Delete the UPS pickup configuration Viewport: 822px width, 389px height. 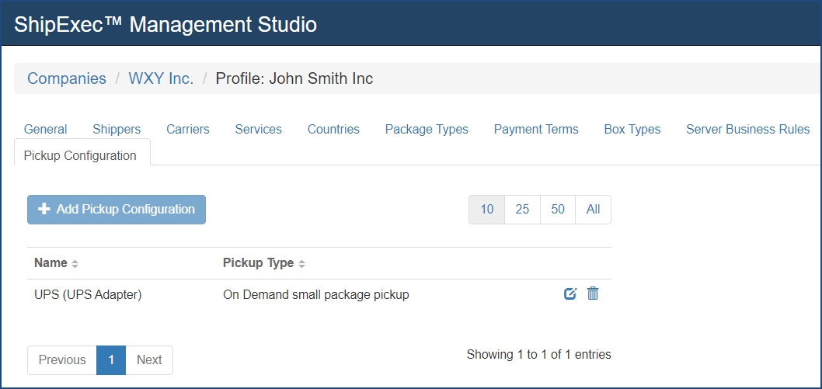click(593, 293)
